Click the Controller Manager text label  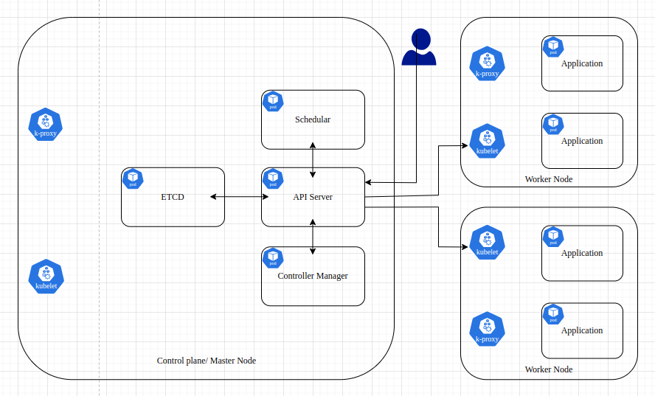[313, 276]
